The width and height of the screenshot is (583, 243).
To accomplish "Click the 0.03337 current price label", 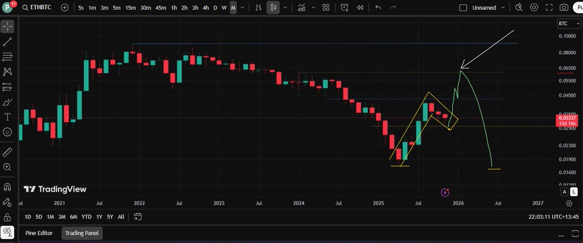I will [567, 118].
